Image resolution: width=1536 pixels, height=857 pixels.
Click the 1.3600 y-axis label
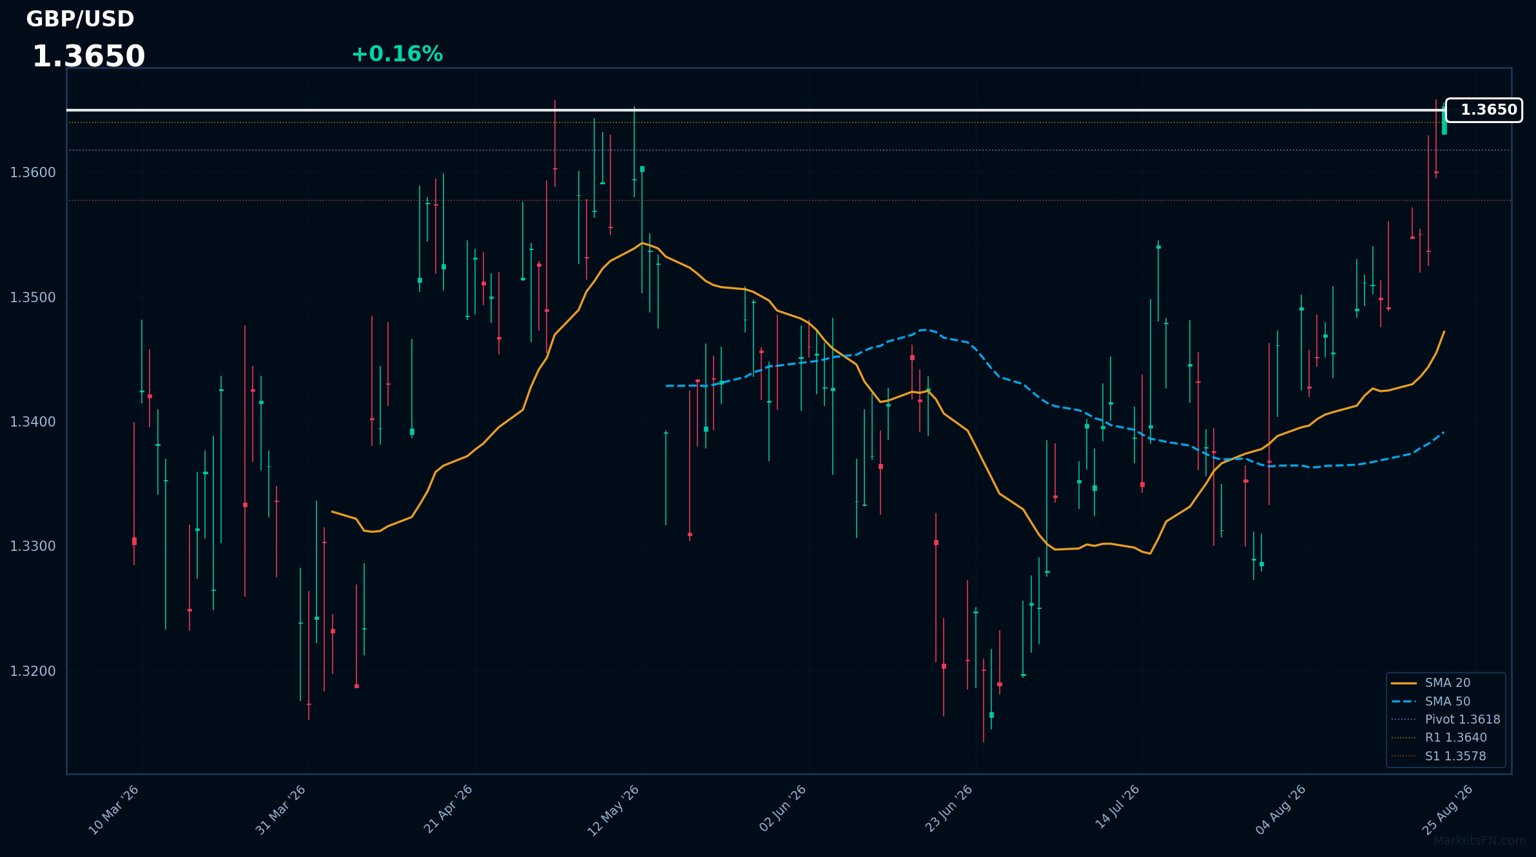coord(33,173)
